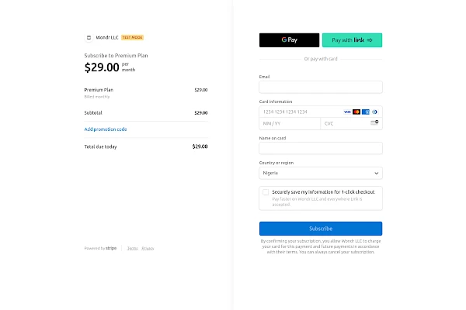Enable securely save my information checkbox

[x=266, y=191]
